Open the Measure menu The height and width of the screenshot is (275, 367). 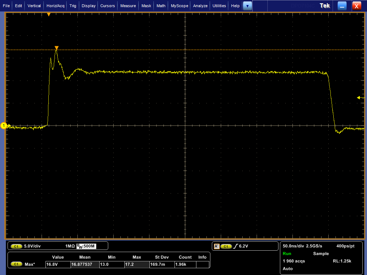tap(128, 6)
